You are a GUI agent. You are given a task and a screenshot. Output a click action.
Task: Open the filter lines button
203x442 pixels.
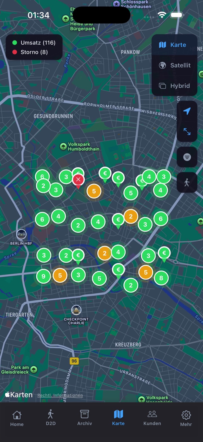[187, 157]
